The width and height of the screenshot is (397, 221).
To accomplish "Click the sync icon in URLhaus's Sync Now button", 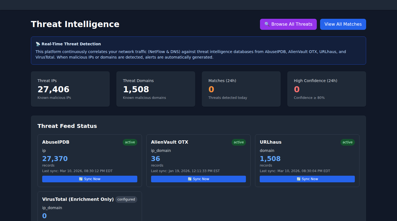I will pos(298,179).
